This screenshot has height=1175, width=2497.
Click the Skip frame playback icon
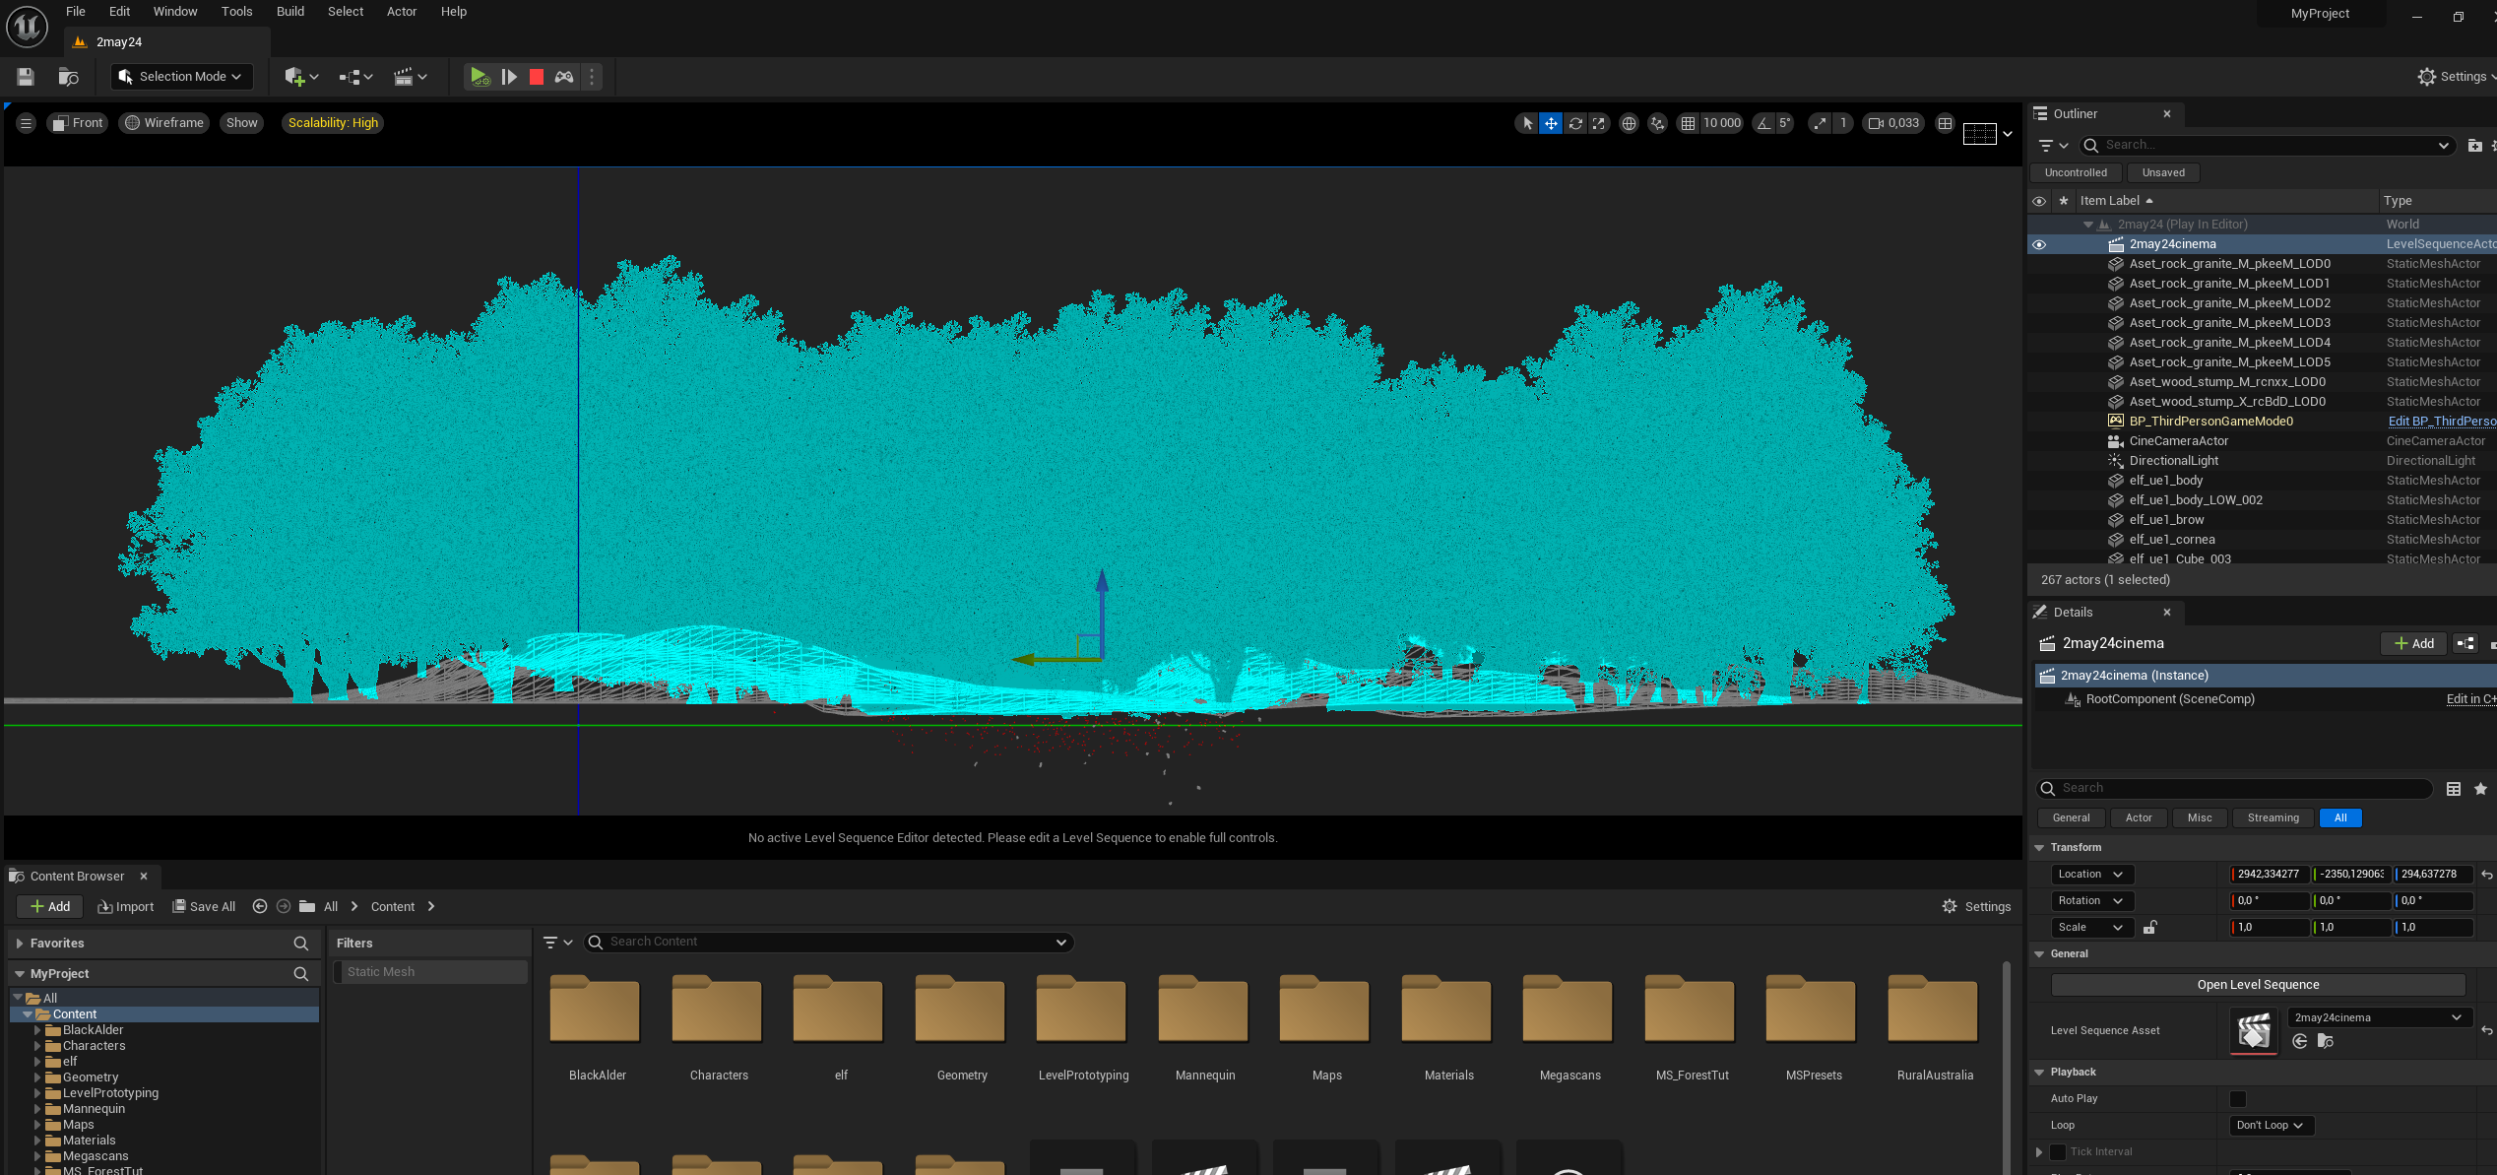[509, 77]
